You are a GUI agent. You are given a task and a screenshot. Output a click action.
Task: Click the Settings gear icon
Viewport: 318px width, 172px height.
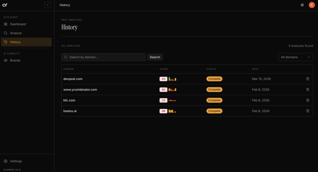[6, 161]
